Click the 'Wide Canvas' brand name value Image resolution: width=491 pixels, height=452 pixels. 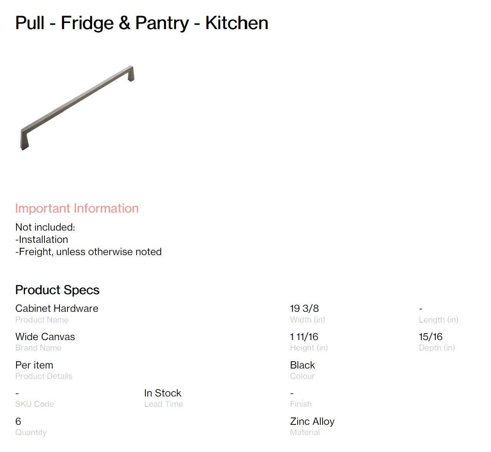[x=45, y=337]
